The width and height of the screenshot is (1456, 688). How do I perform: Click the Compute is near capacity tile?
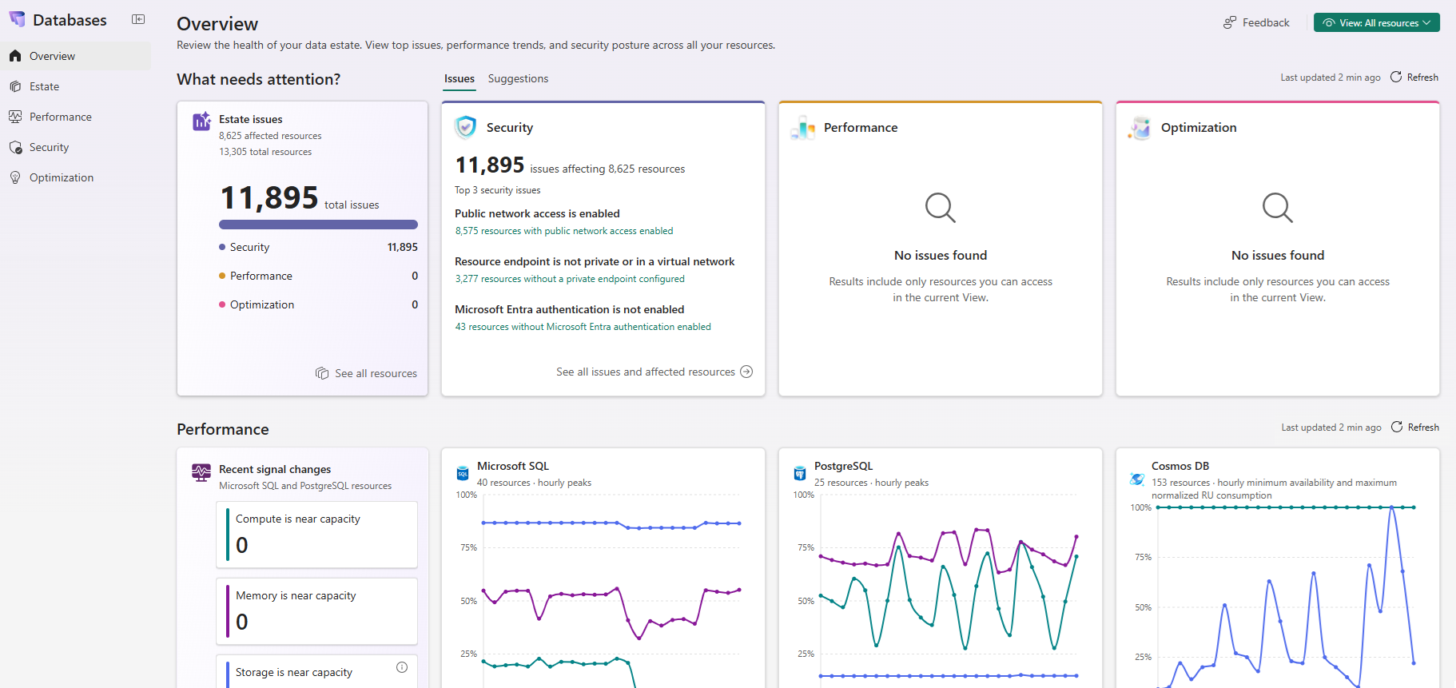[x=316, y=535]
